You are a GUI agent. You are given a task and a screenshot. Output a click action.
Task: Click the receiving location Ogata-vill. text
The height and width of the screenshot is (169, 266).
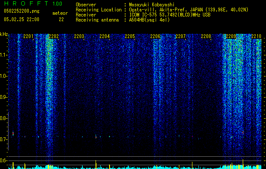tap(189, 10)
